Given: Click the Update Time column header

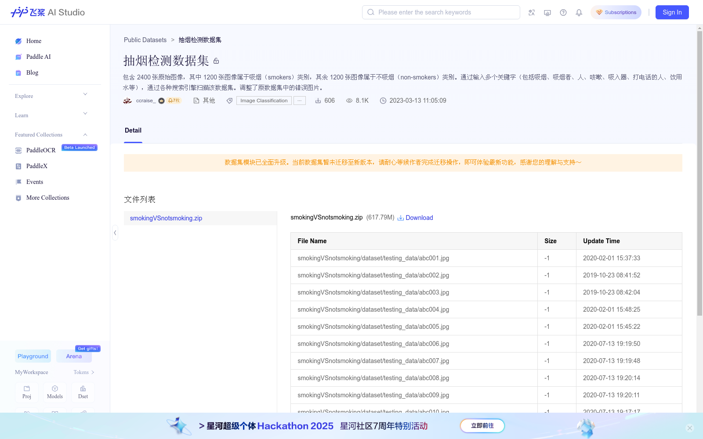Looking at the screenshot, I should [x=629, y=241].
